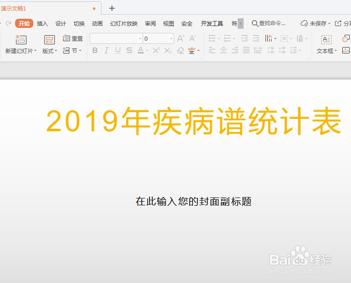This screenshot has width=351, height=283.
Task: Click distributed alignment icon
Action: click(x=258, y=50)
